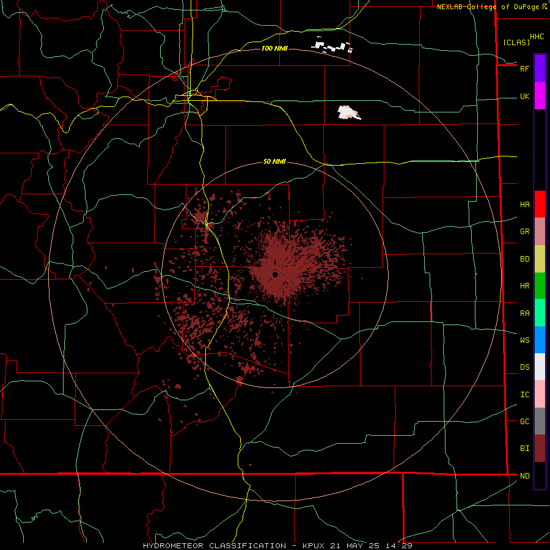Select the WS legend label
The image size is (550, 550).
click(x=524, y=340)
